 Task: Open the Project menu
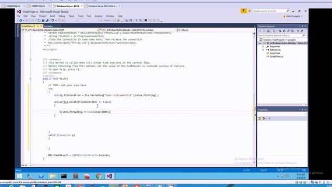[43, 16]
